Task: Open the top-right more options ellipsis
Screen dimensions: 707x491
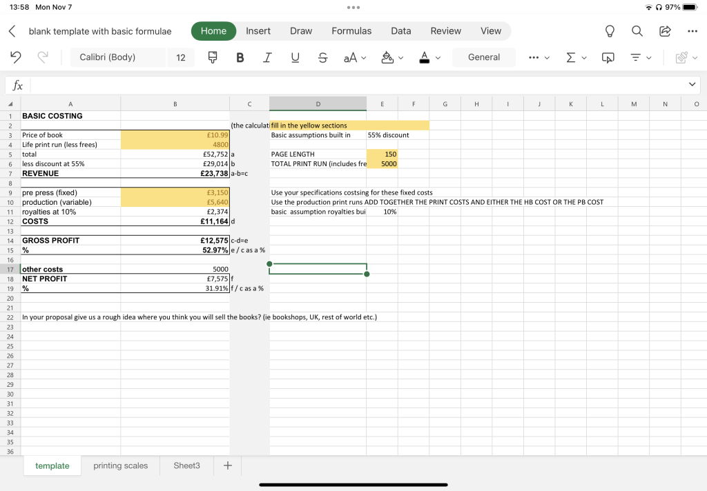Action: (x=693, y=31)
